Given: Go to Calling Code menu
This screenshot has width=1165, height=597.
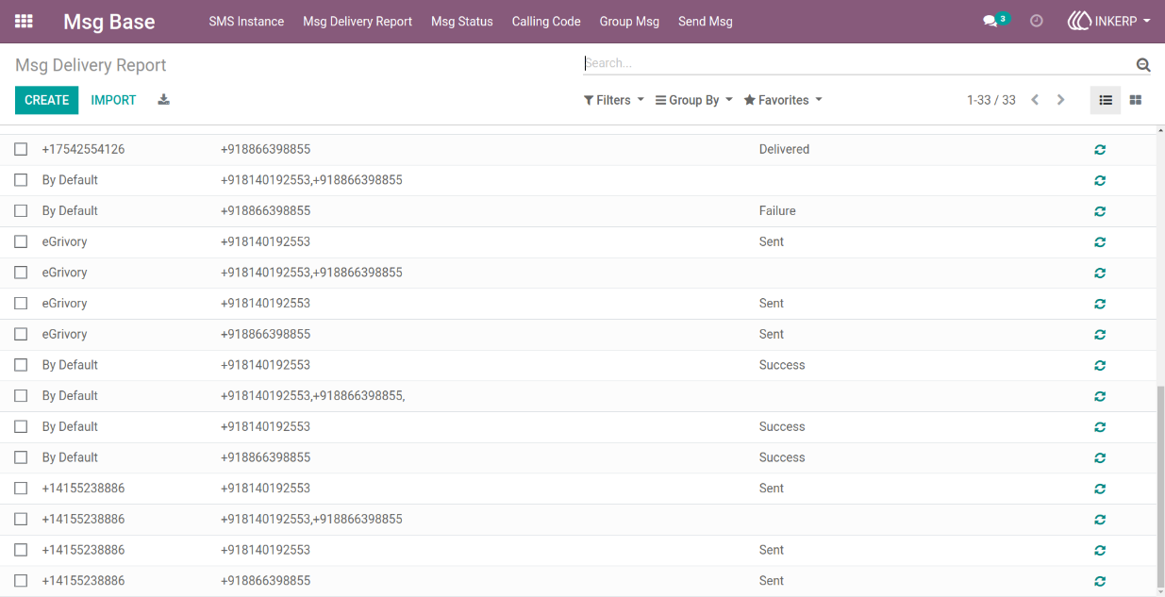Looking at the screenshot, I should point(546,21).
